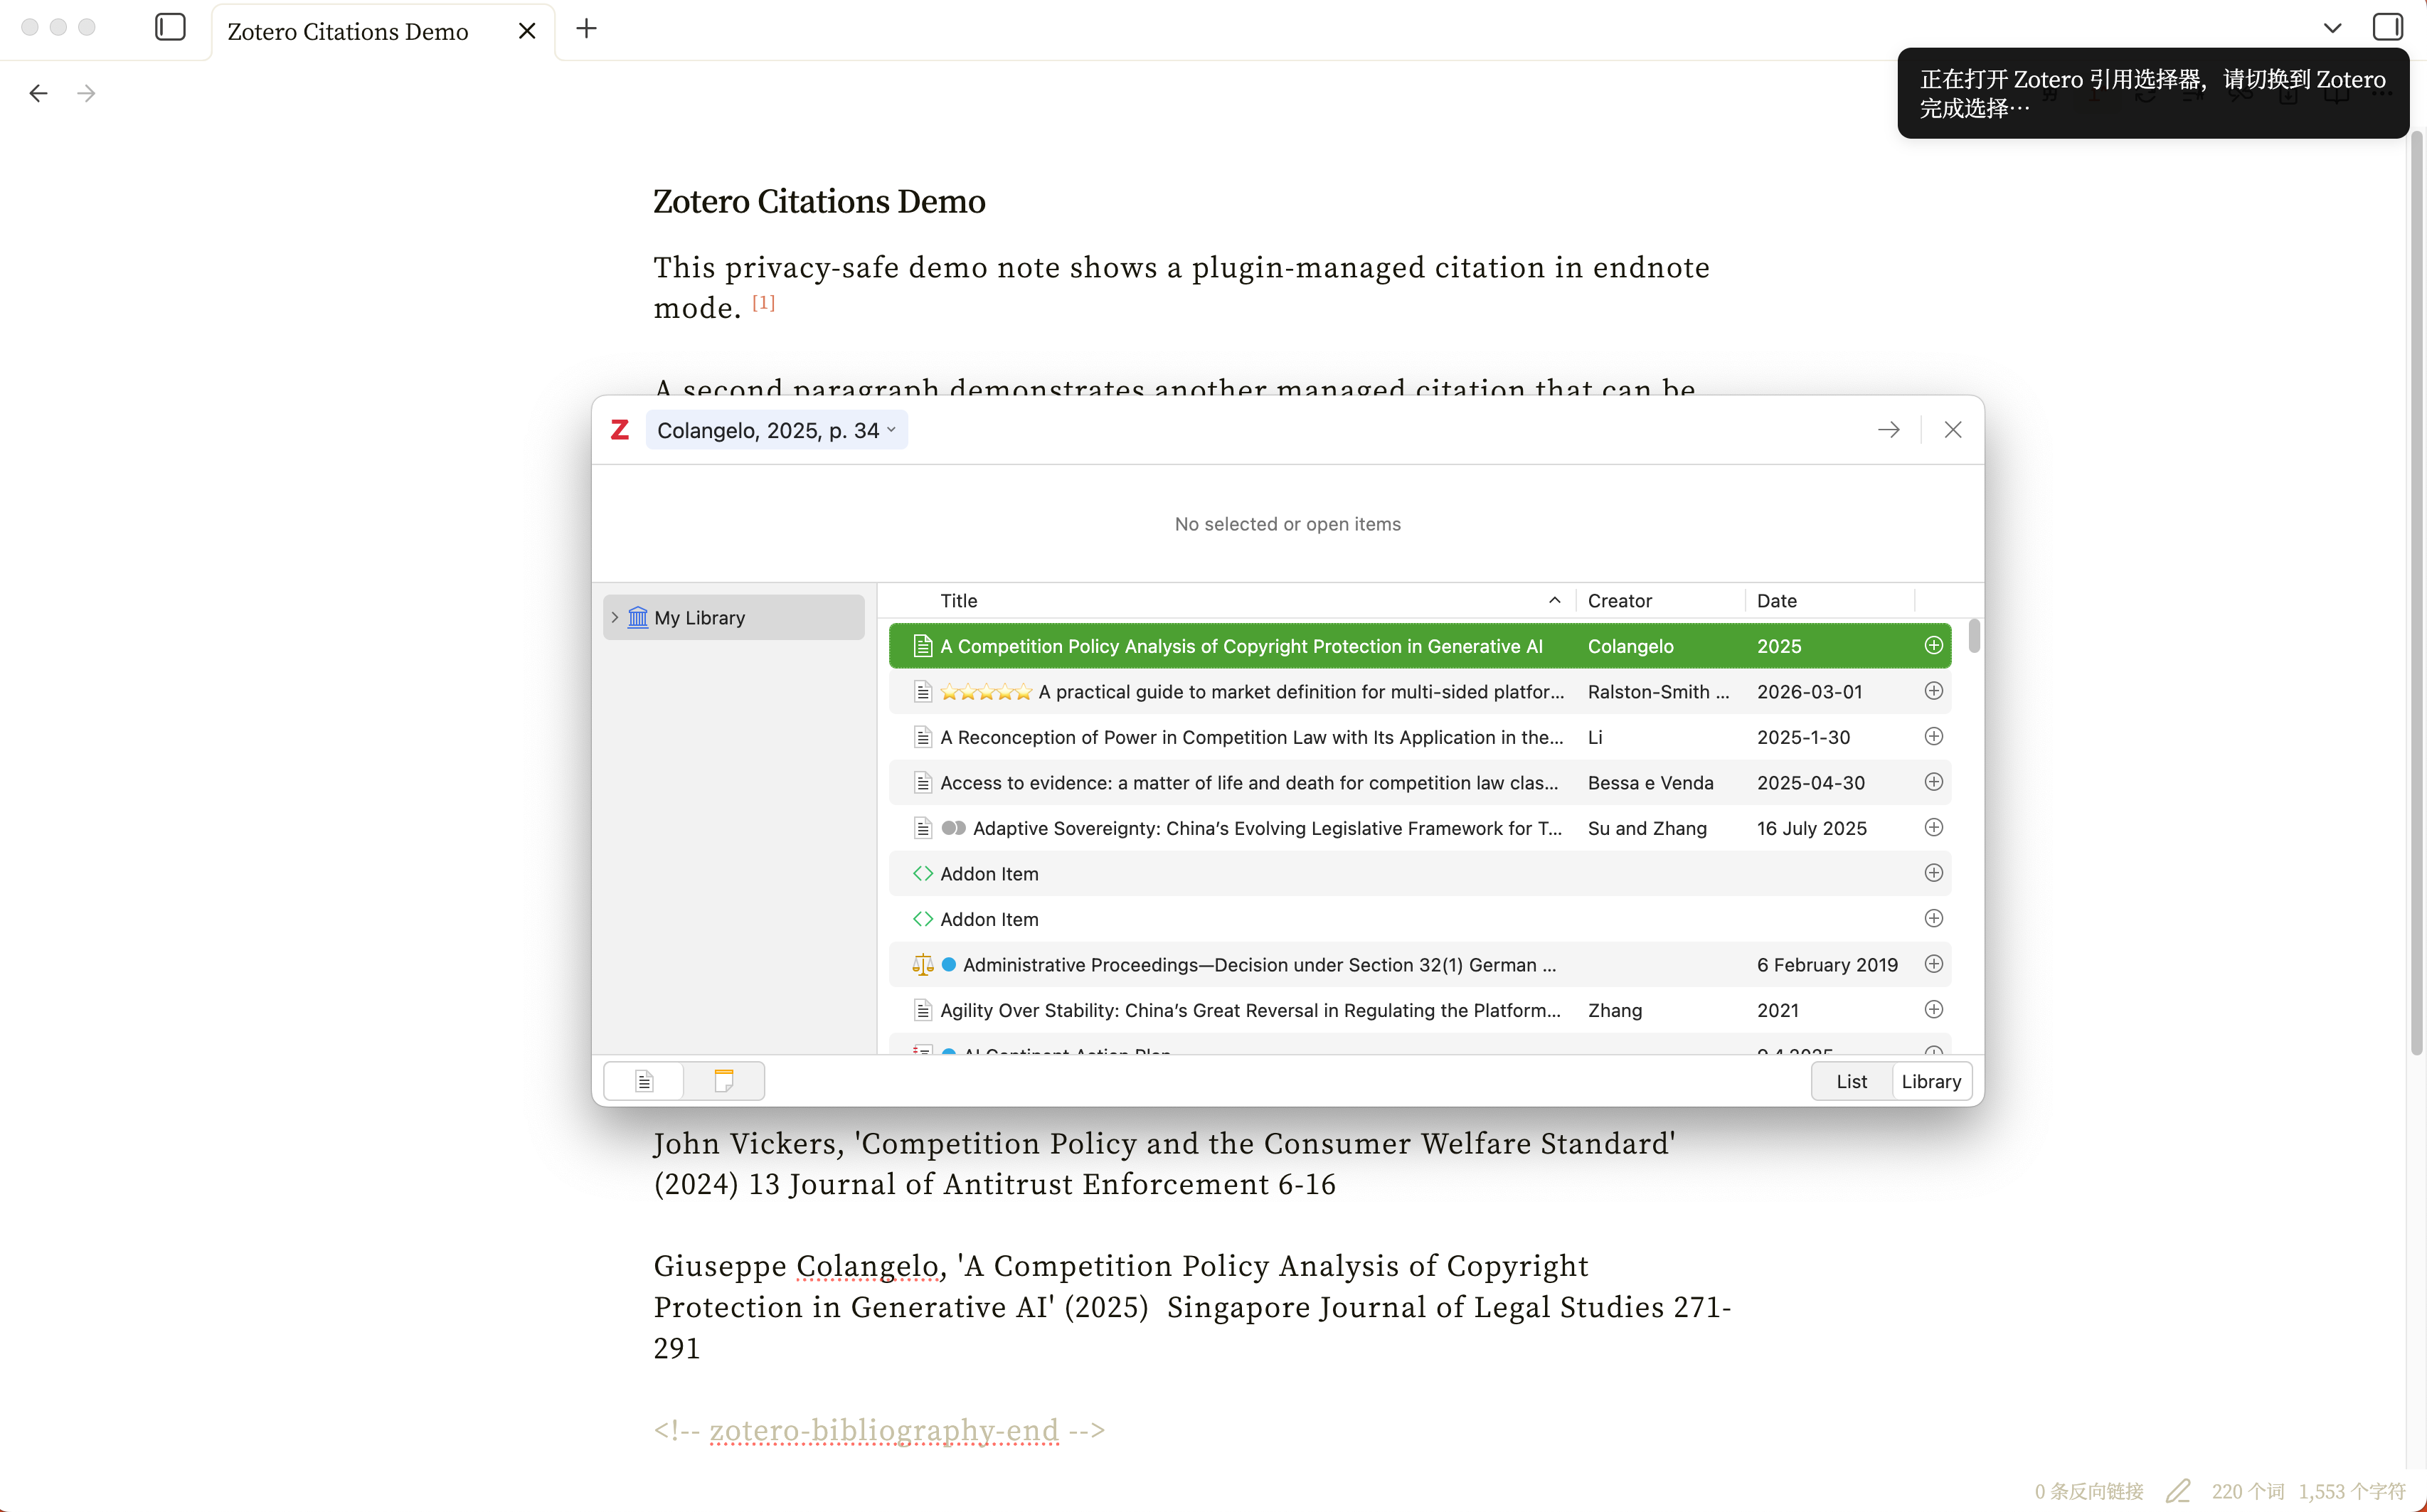
Task: Navigate back with the left arrow
Action: 38,93
